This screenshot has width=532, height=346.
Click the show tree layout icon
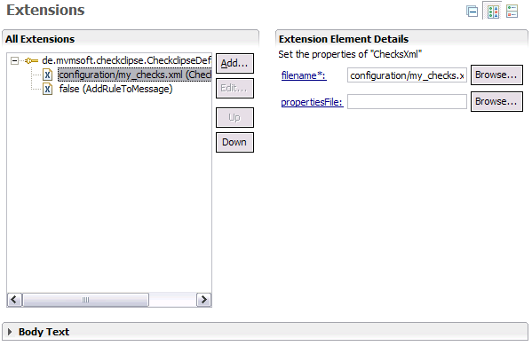(512, 12)
